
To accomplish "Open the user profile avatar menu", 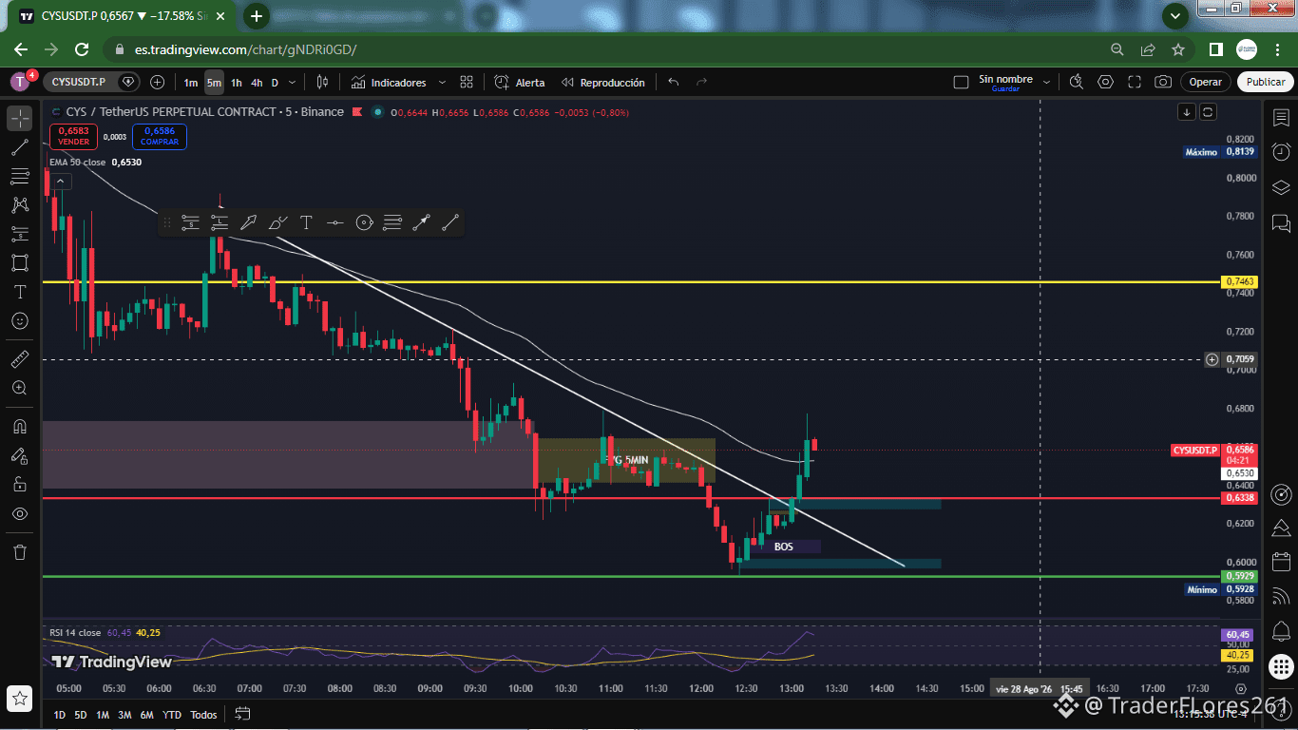I will 19,82.
